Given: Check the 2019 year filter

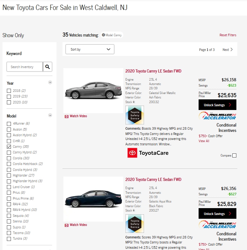Looking at the screenshot, I should pyautogui.click(x=9, y=97).
